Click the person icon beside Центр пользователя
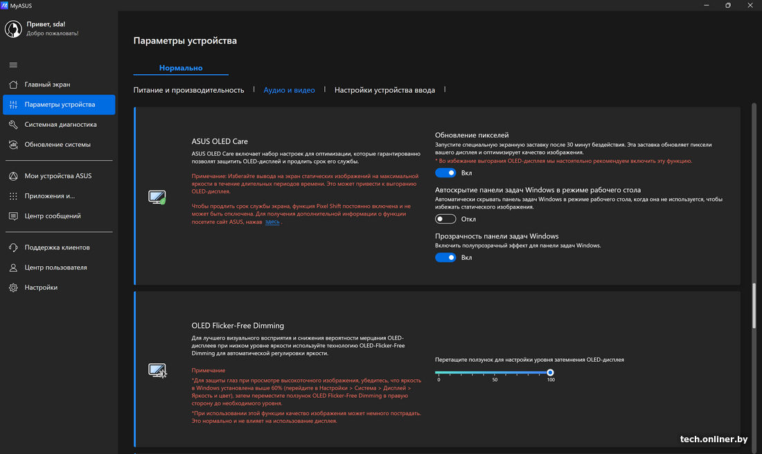762x454 pixels. click(x=13, y=268)
